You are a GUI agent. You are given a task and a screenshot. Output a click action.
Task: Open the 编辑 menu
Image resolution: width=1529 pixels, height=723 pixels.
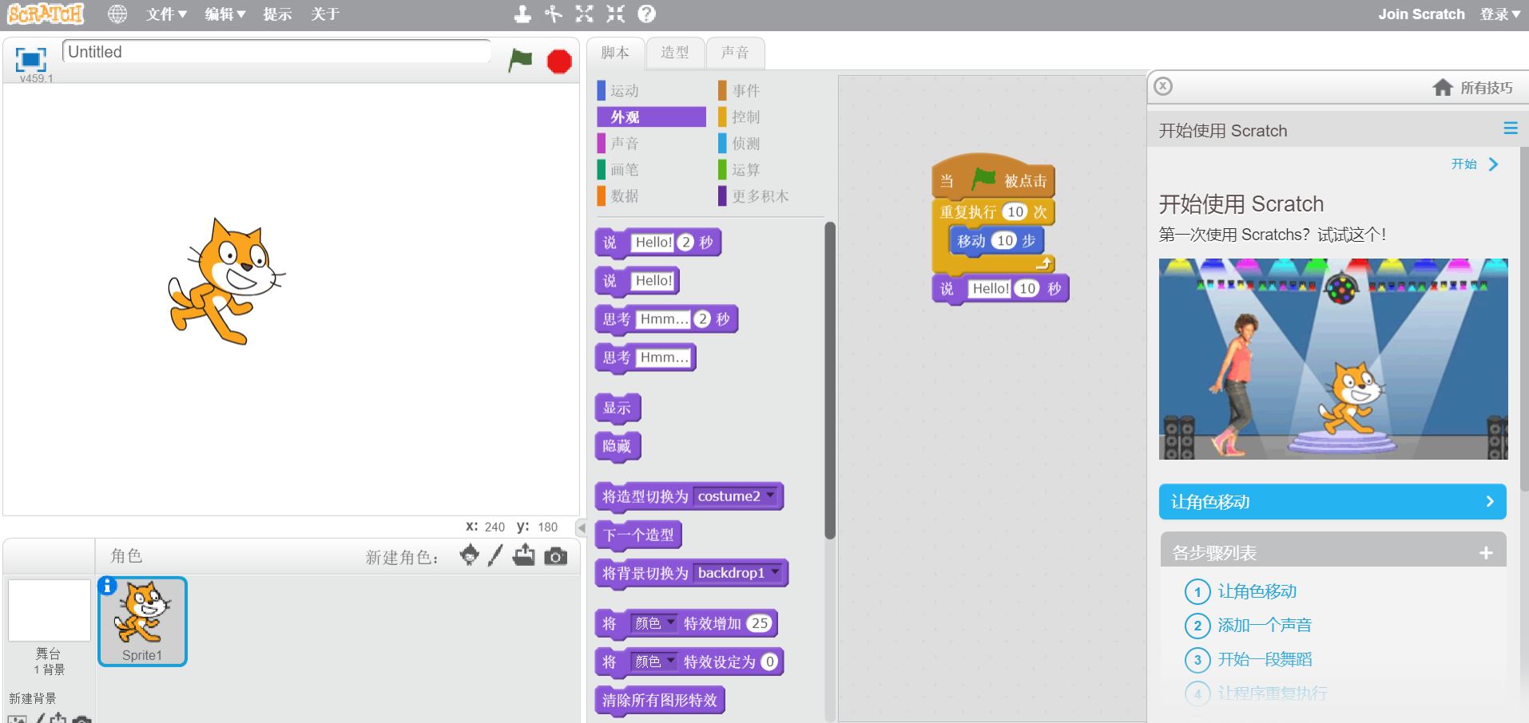point(225,14)
